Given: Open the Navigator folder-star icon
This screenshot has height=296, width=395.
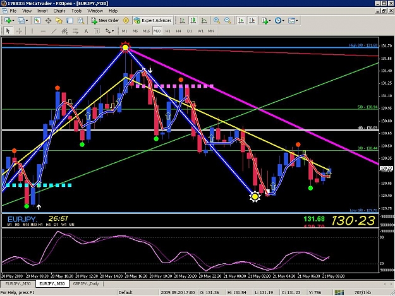Looking at the screenshot, I should point(59,20).
